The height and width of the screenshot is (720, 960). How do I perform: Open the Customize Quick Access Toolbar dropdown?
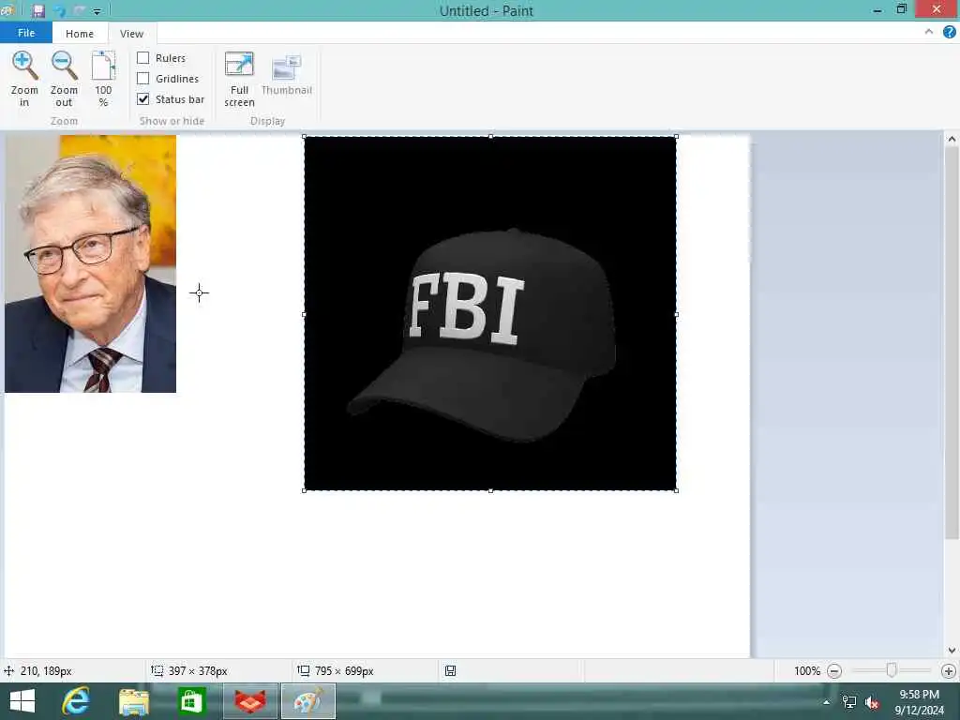(97, 11)
